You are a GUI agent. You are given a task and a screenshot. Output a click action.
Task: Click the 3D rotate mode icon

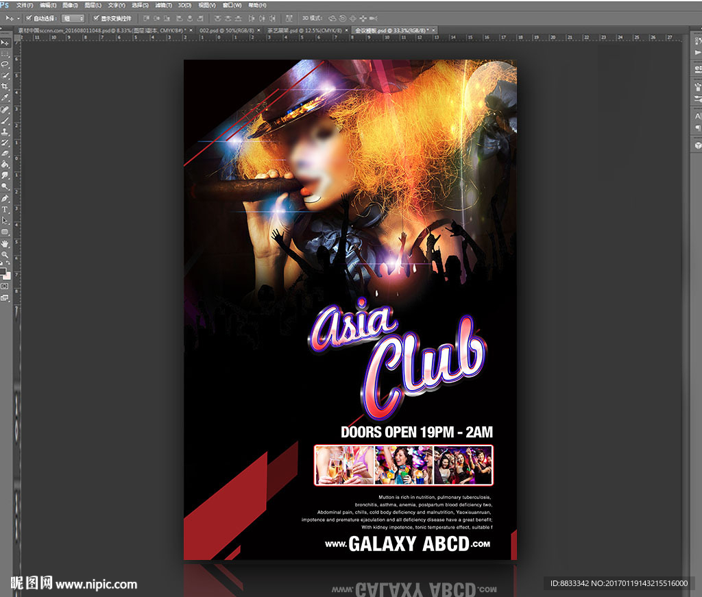point(332,19)
